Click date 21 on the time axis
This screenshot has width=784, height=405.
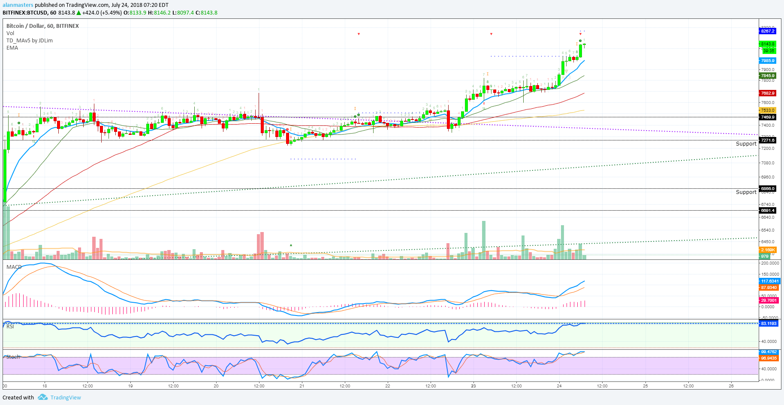(302, 386)
